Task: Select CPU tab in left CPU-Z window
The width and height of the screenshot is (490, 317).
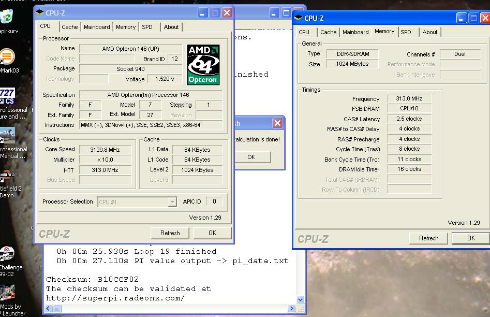Action: click(46, 26)
